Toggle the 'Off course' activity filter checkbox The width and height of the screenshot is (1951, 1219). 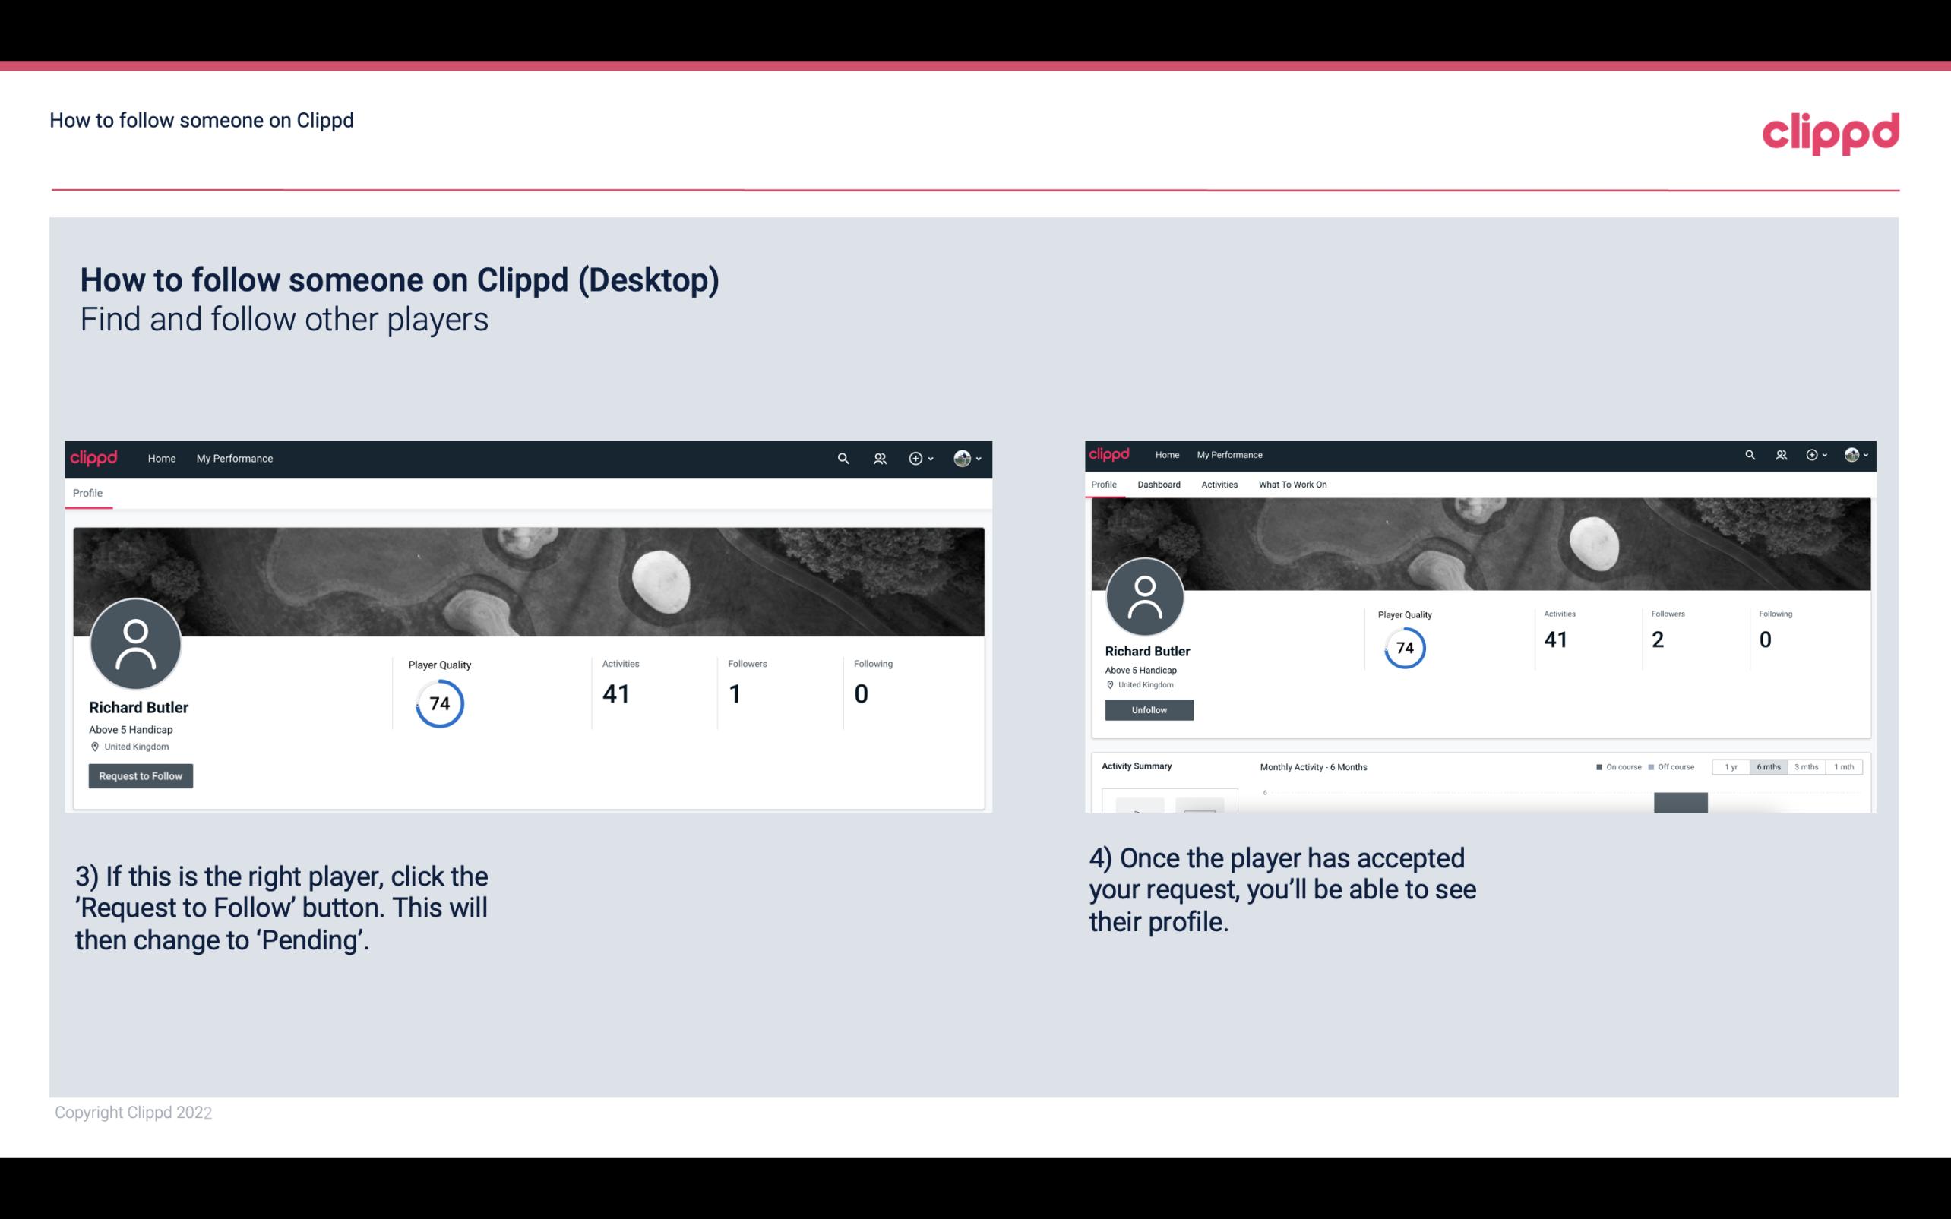click(x=1653, y=767)
